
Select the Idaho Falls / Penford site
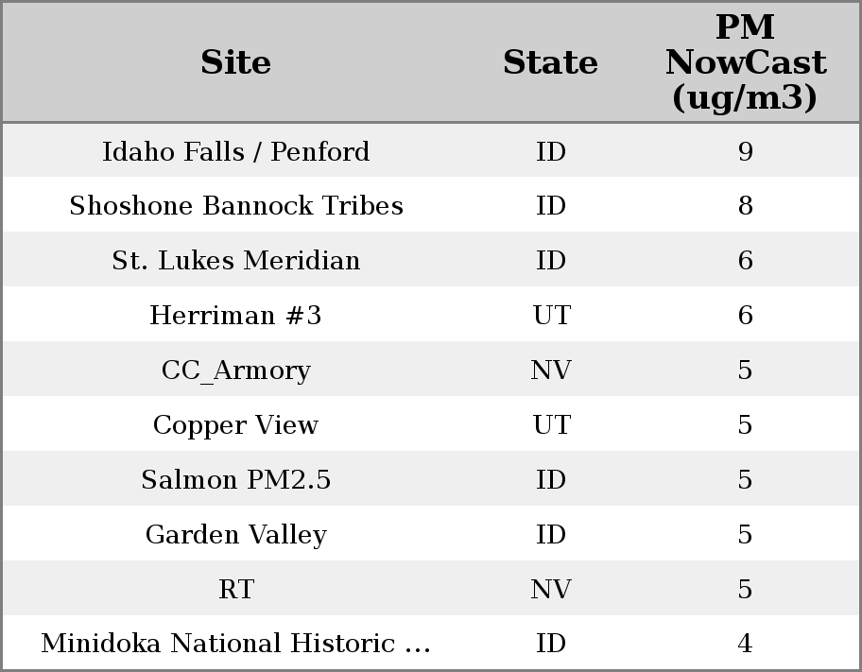pyautogui.click(x=235, y=151)
